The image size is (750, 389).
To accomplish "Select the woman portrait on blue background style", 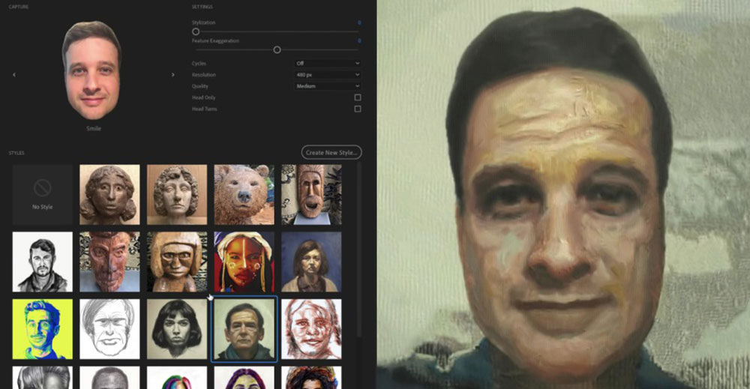I will pos(311,262).
